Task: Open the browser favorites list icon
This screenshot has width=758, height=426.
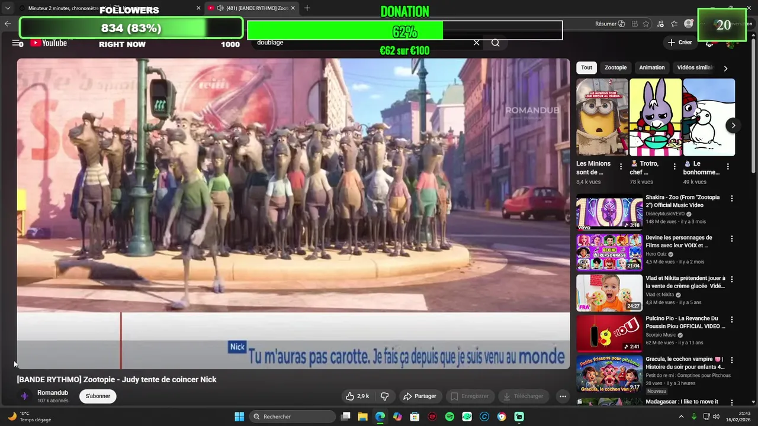Action: 675,24
